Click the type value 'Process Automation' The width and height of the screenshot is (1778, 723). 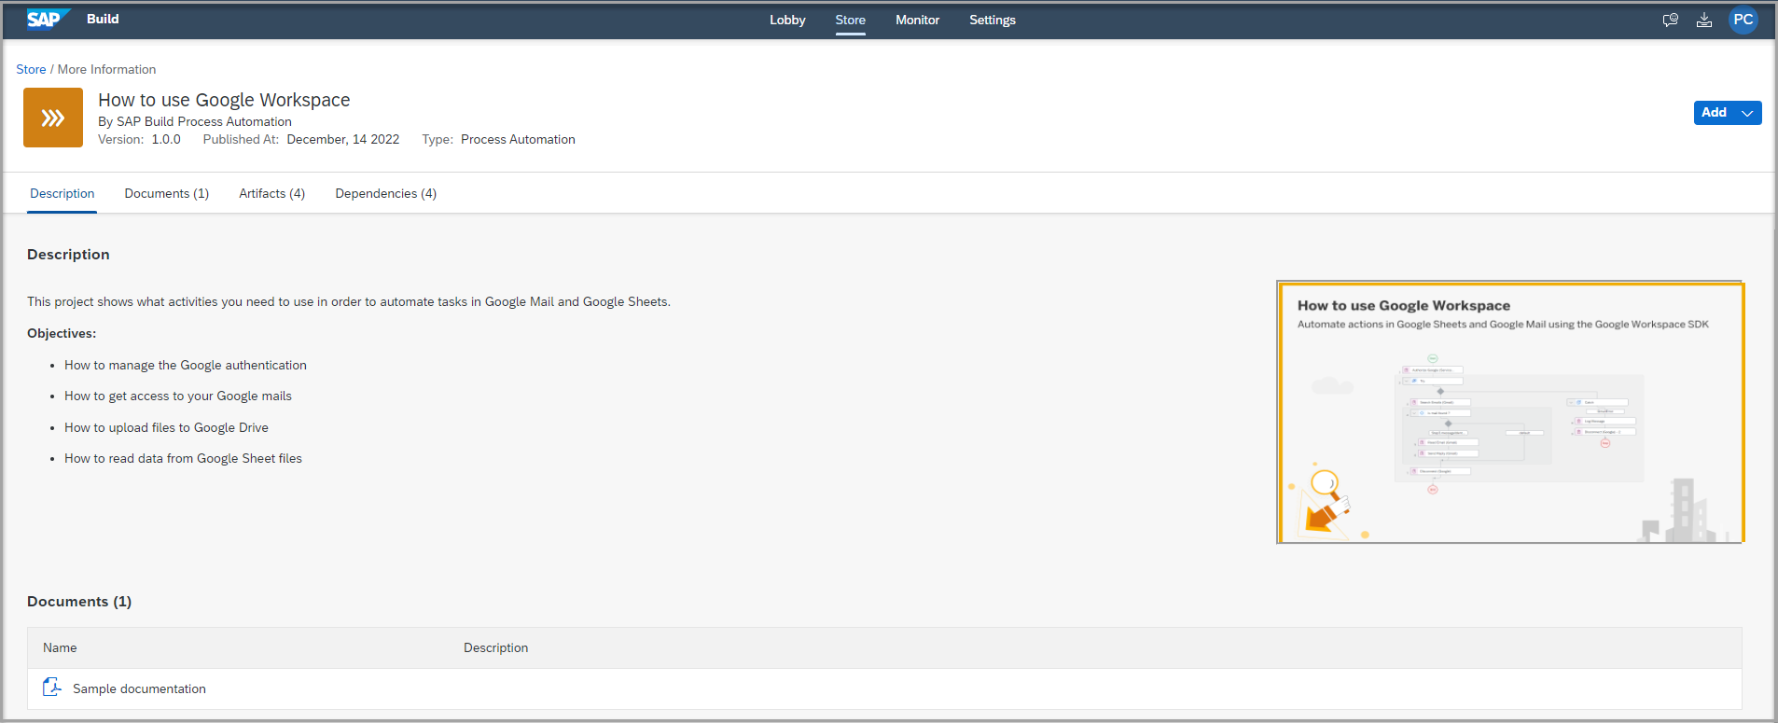518,139
